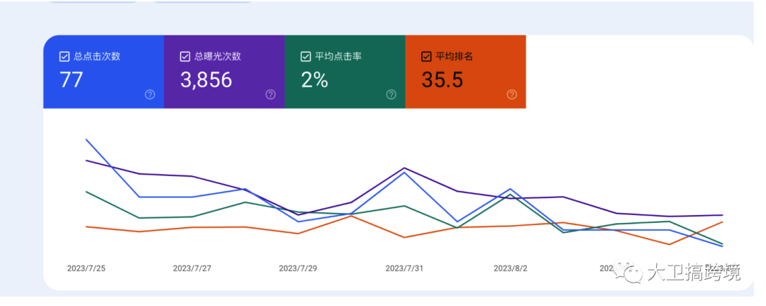
Task: Click the 2023/7/25 axis date label
Action: click(x=86, y=268)
